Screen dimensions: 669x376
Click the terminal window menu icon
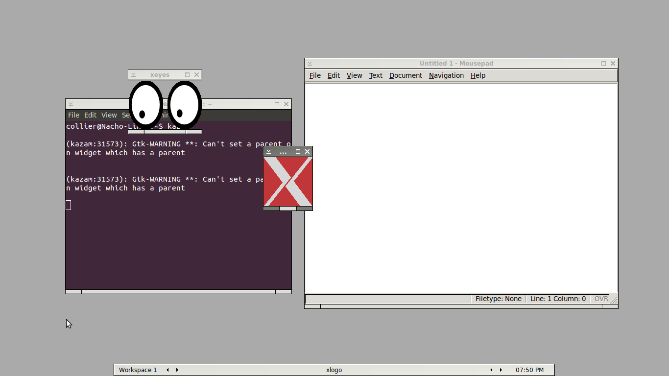click(x=71, y=104)
